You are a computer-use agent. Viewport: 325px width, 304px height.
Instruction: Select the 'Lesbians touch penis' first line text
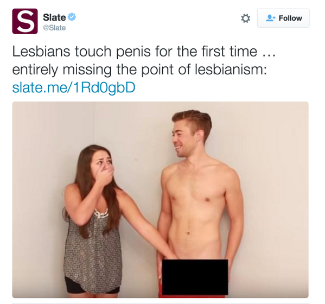(x=144, y=51)
